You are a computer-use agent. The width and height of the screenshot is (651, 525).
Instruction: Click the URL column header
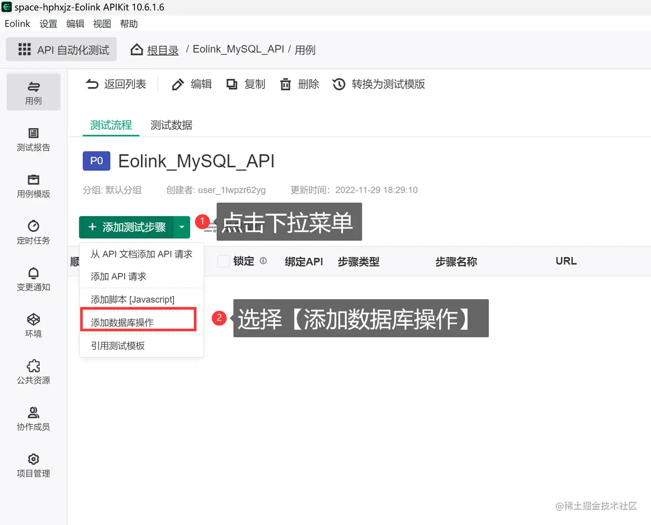[x=566, y=261]
